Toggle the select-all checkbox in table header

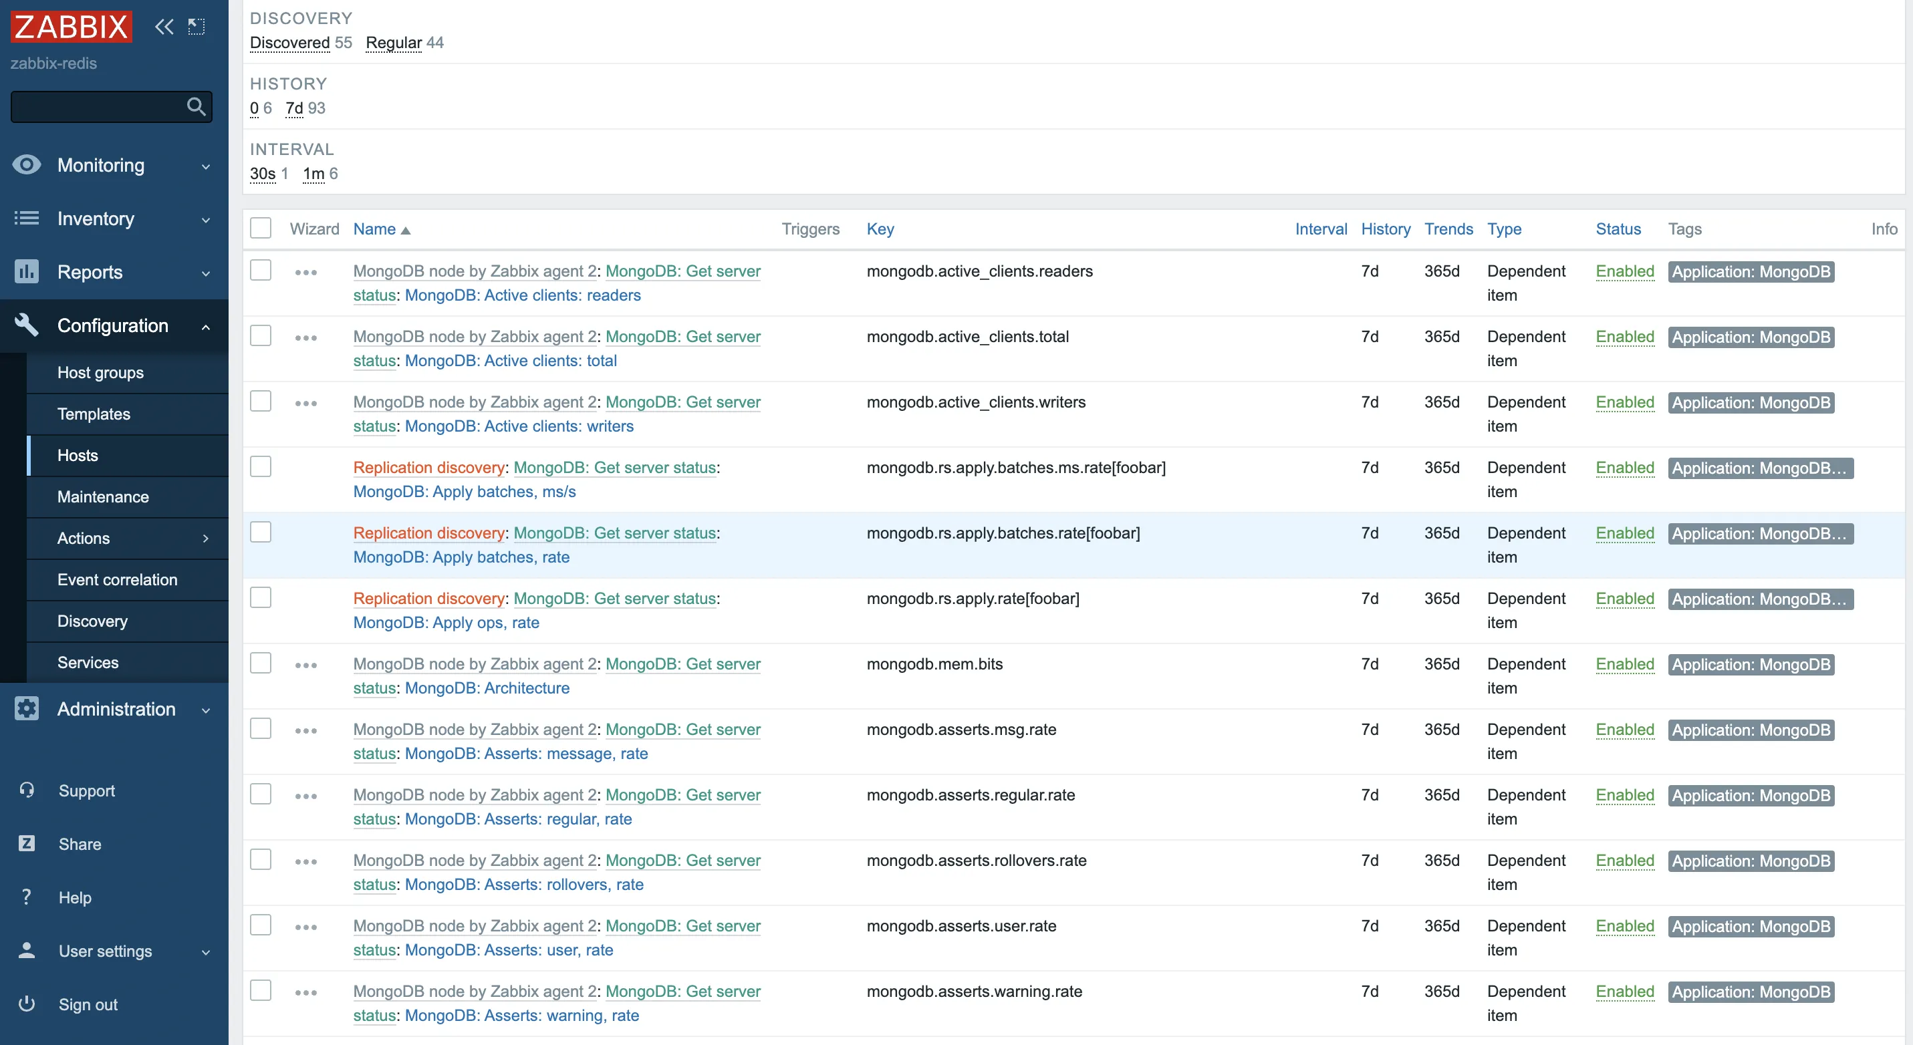tap(261, 228)
